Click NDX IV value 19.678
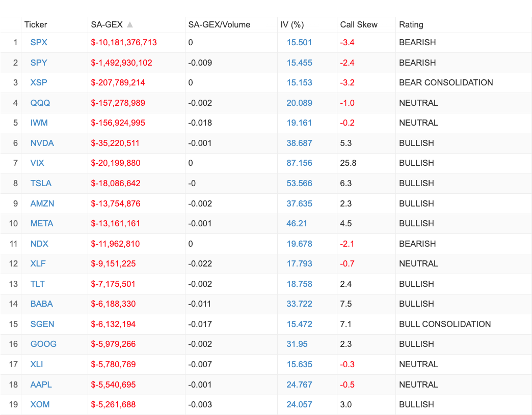This screenshot has height=415, width=532. point(299,244)
